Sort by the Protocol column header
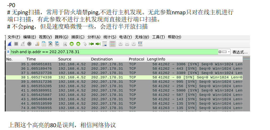Image resolution: width=270 pixels, height=130 pixels. pyautogui.click(x=138, y=59)
